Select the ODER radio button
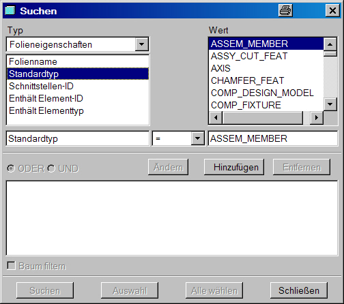 (11, 168)
